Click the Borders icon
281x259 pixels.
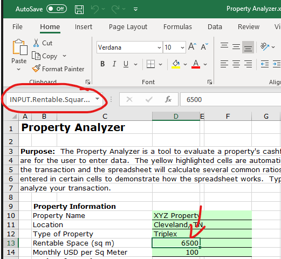[150, 64]
